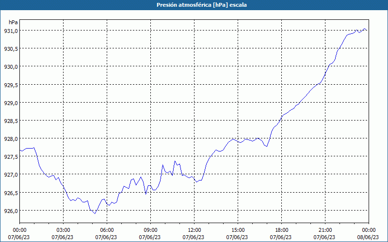388x242 pixels.
Task: Click the 09:00 time axis label
Action: click(x=150, y=230)
